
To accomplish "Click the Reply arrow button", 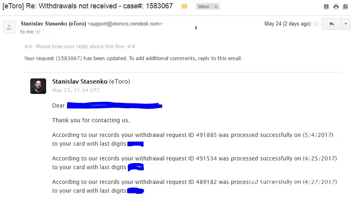I will pos(332,24).
